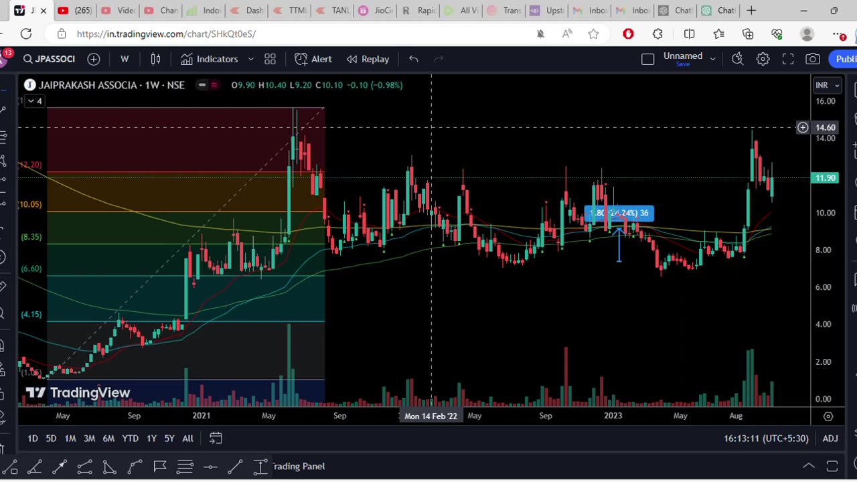Viewport: 857px width, 482px height.
Task: Select the horizontal line drawing tool
Action: point(210,467)
